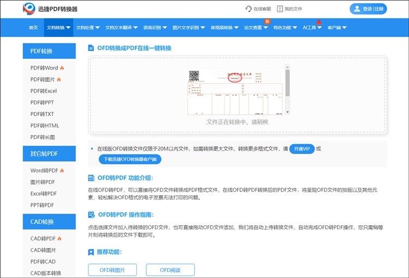The width and height of the screenshot is (409, 278).
Task: Open PDF转PPT in sidebar
Action: pyautogui.click(x=42, y=103)
